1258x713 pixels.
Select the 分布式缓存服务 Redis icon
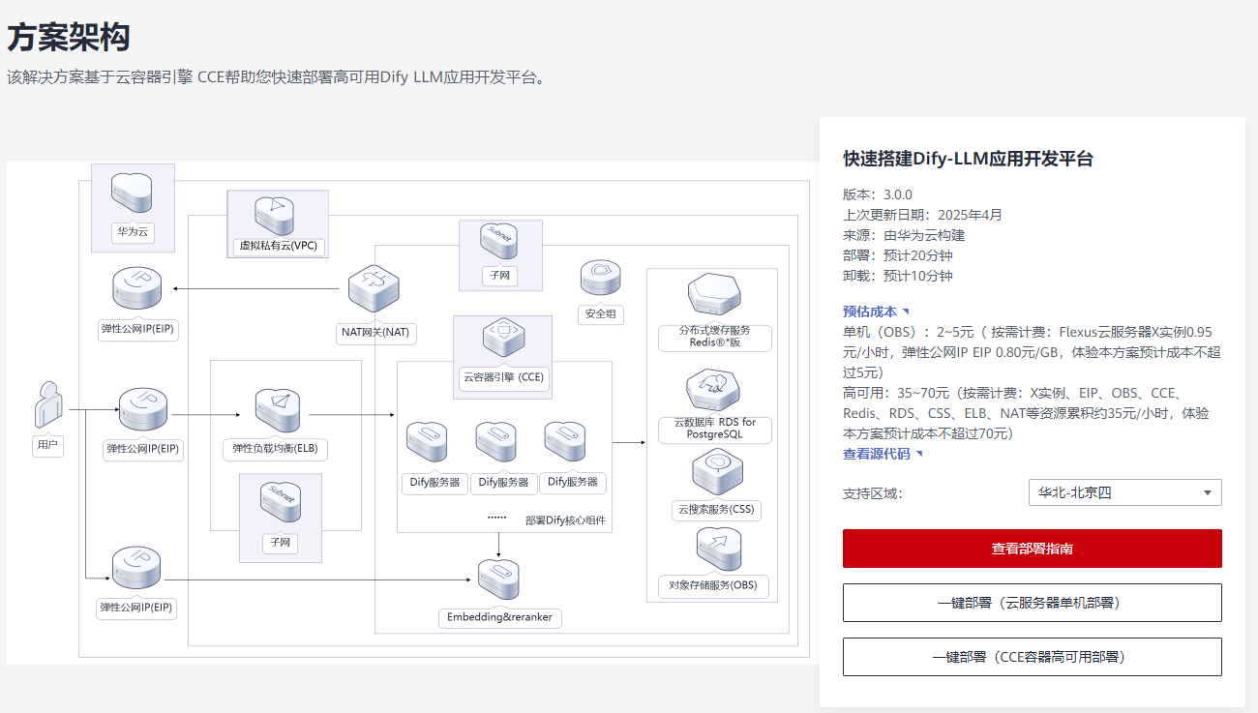713,296
